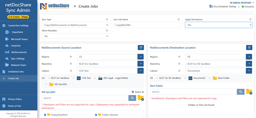Open the Apply Permissions dropdown

point(219,25)
